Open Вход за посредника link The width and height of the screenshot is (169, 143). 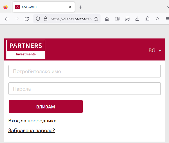[x=32, y=121]
